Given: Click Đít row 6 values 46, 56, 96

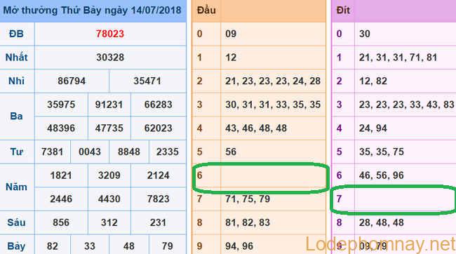Looking at the screenshot, I should pyautogui.click(x=381, y=175).
